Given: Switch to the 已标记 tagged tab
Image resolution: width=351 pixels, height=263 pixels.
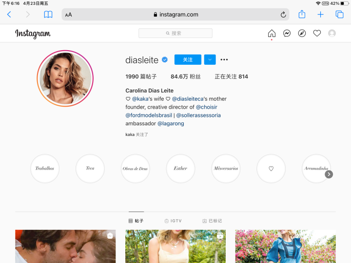Looking at the screenshot, I should pos(212,221).
